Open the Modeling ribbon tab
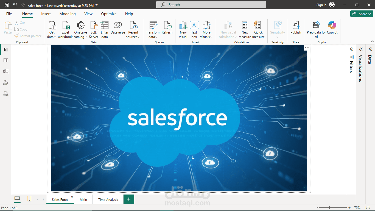This screenshot has width=375, height=211. tap(68, 14)
